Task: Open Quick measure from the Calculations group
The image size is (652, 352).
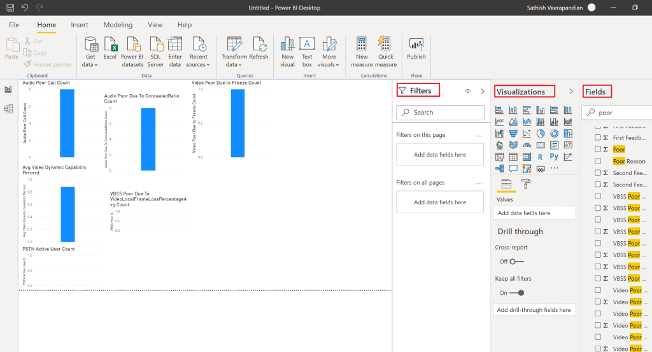Action: coord(385,51)
